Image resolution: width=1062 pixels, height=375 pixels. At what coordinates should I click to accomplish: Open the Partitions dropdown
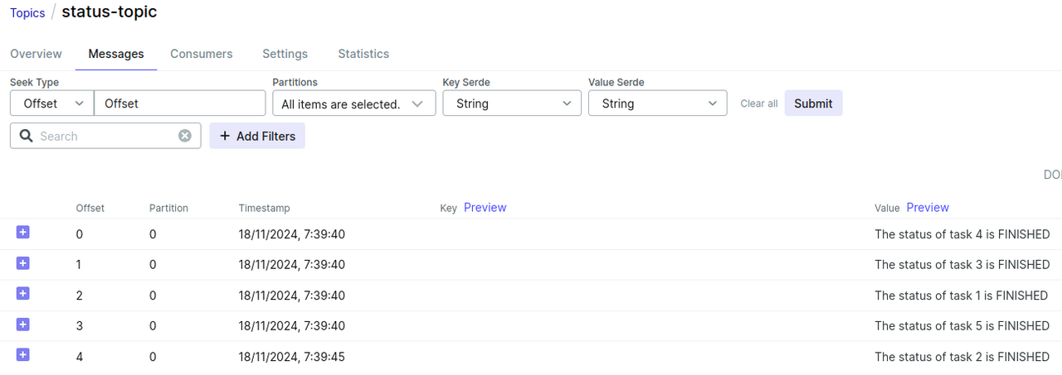pyautogui.click(x=353, y=103)
